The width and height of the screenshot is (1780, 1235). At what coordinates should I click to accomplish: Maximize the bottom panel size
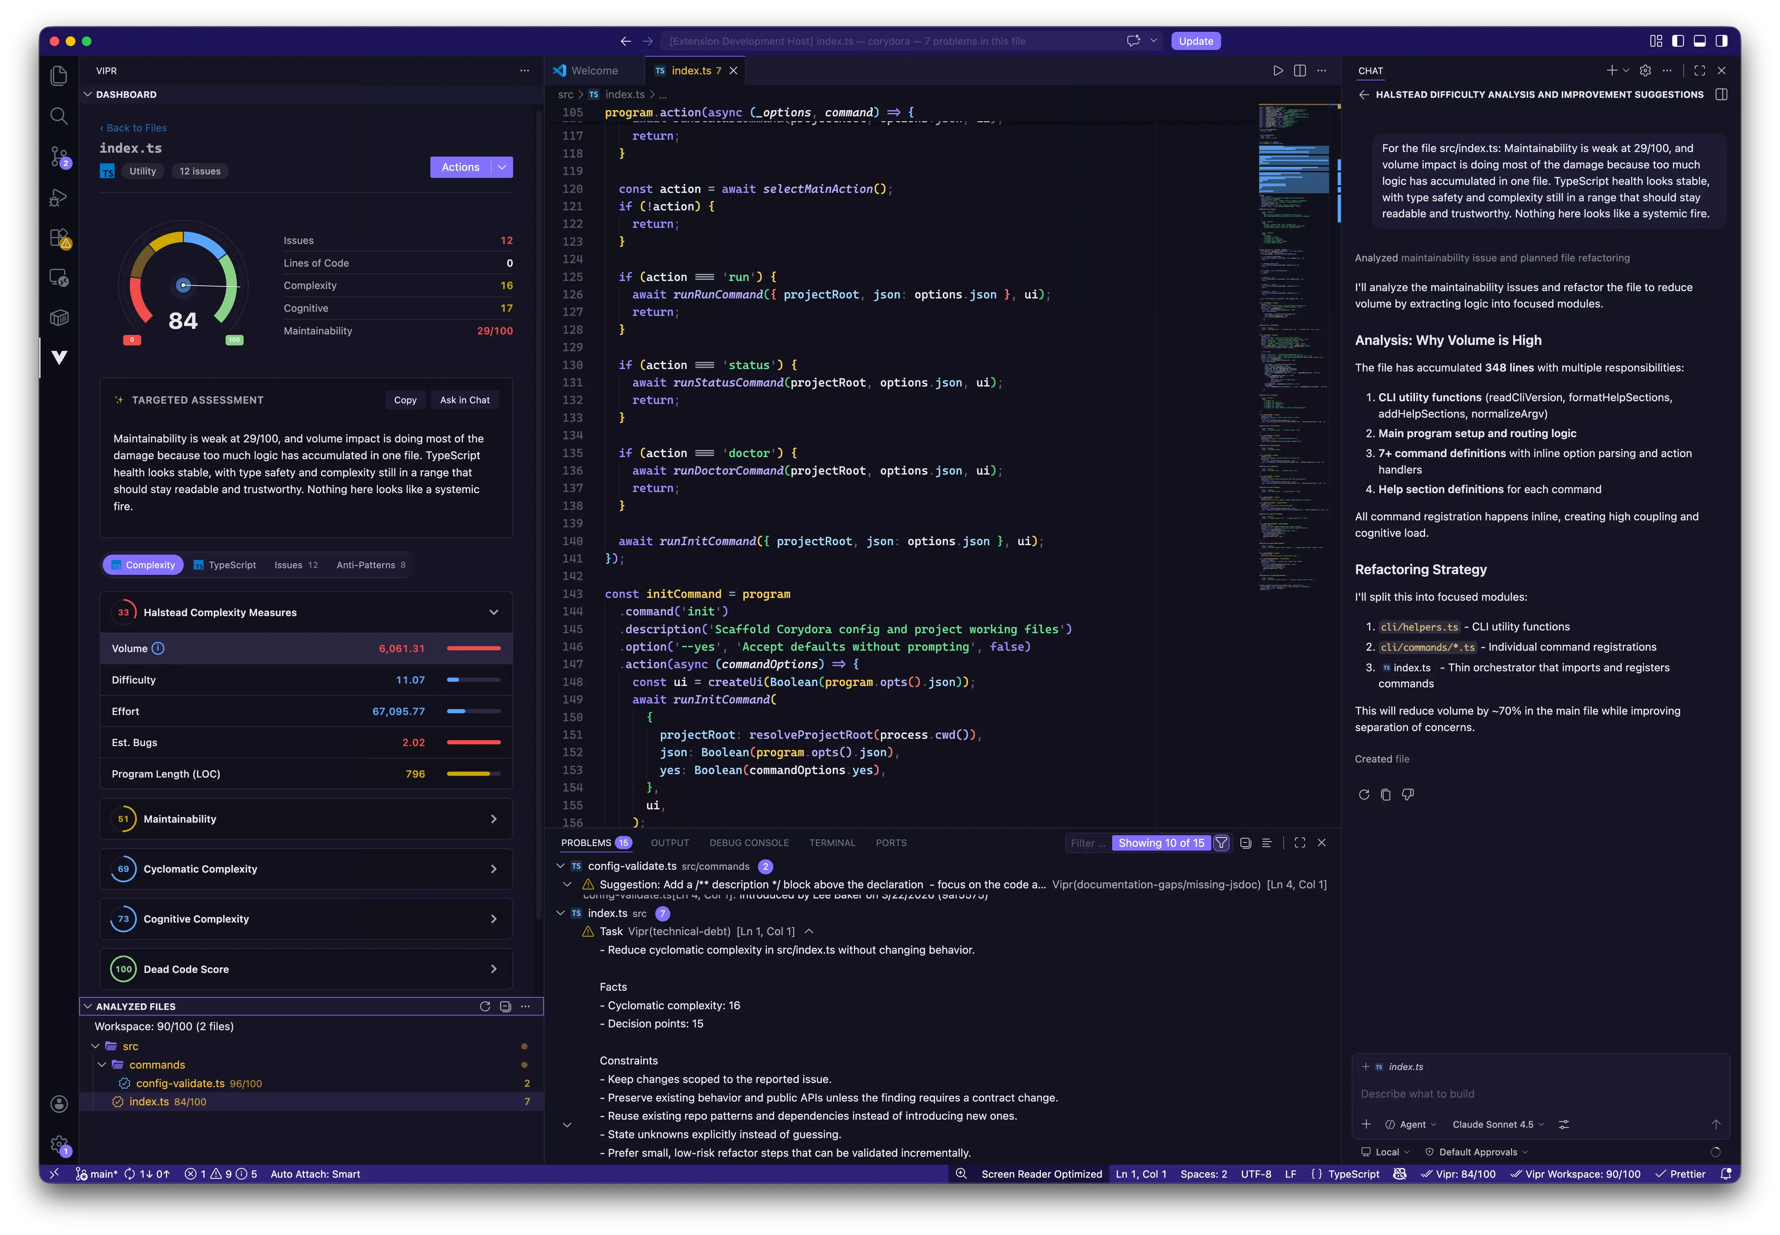pyautogui.click(x=1300, y=843)
